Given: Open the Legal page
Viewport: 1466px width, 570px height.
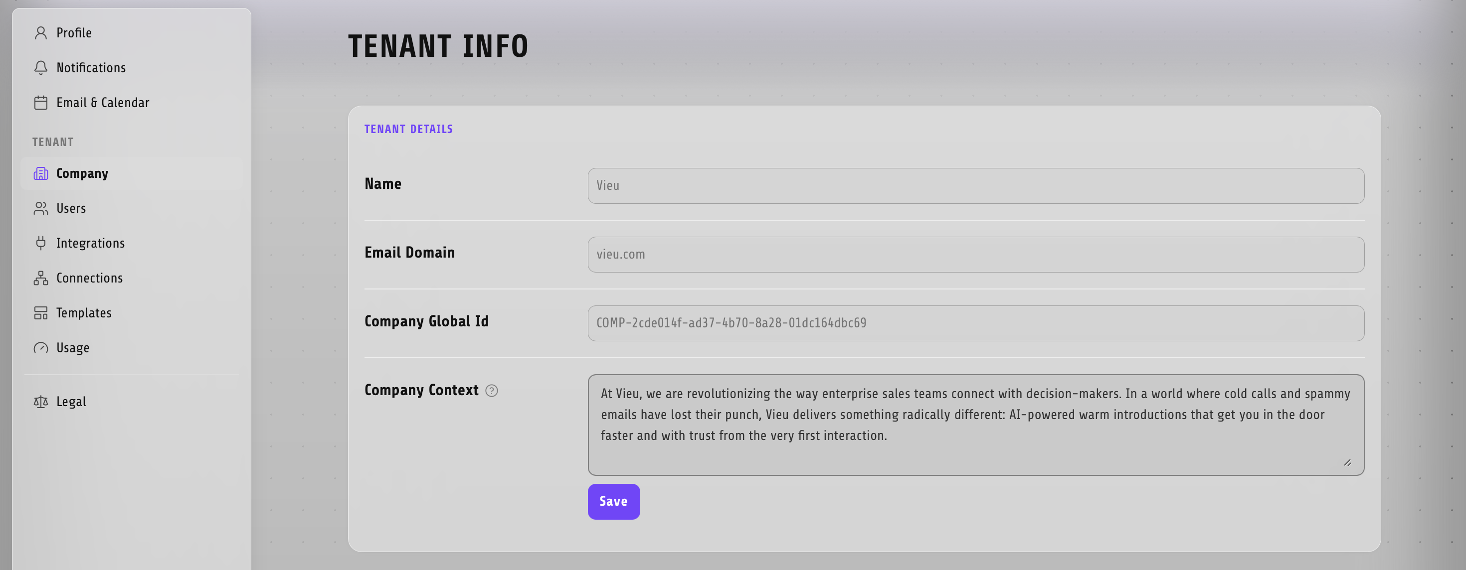Looking at the screenshot, I should click(x=132, y=402).
